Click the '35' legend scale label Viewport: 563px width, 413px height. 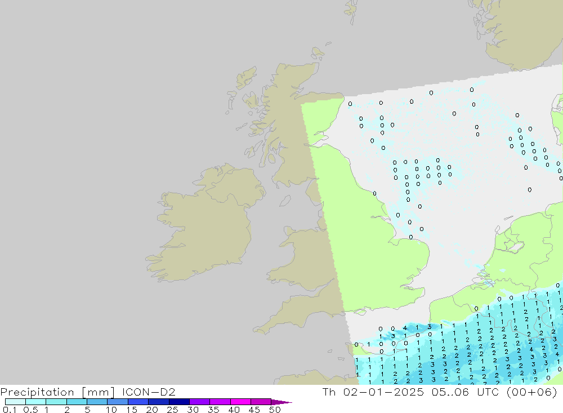pyautogui.click(x=213, y=410)
